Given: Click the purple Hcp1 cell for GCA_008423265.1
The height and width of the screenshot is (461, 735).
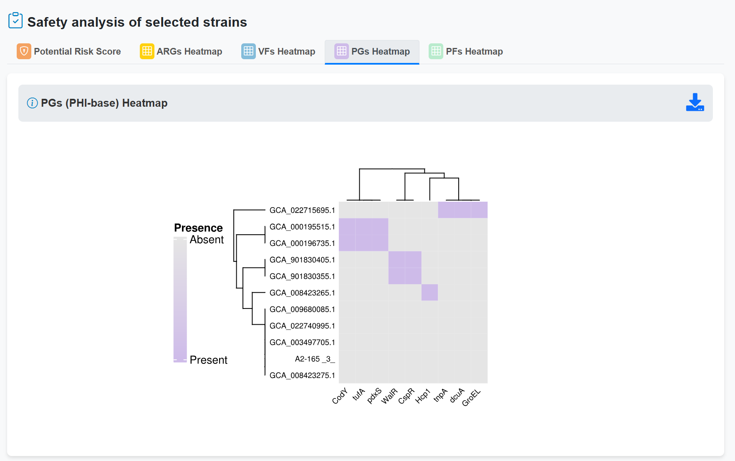Looking at the screenshot, I should 429,293.
